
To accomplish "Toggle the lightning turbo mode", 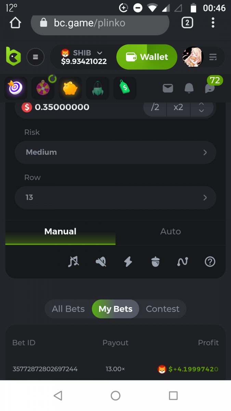I will [128, 262].
